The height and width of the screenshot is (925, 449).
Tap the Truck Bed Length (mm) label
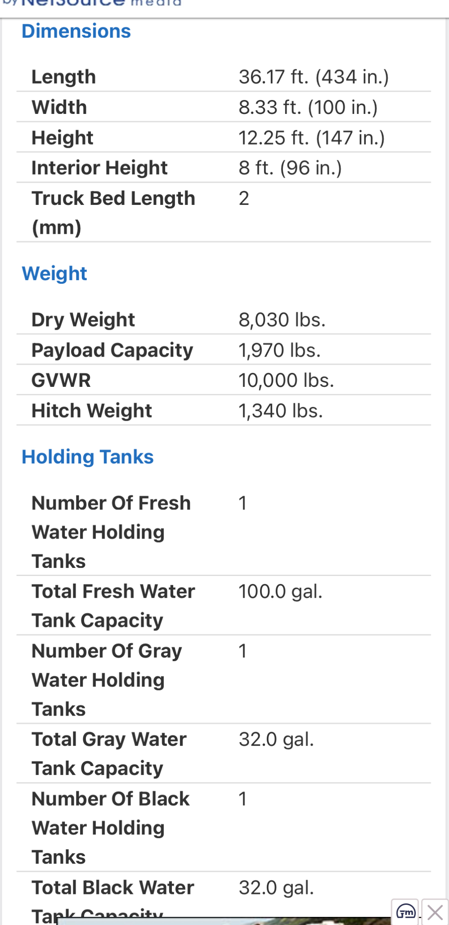coord(113,213)
